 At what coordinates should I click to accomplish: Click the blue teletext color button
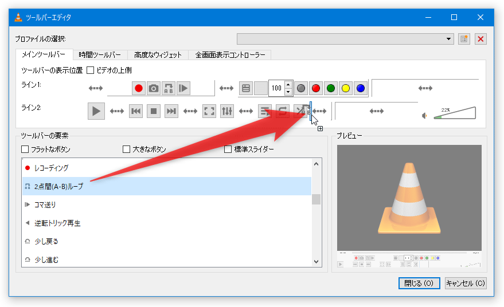click(361, 88)
